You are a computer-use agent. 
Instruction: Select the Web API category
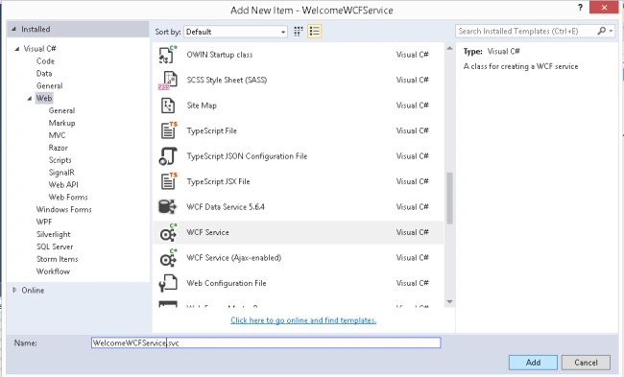[x=63, y=184]
